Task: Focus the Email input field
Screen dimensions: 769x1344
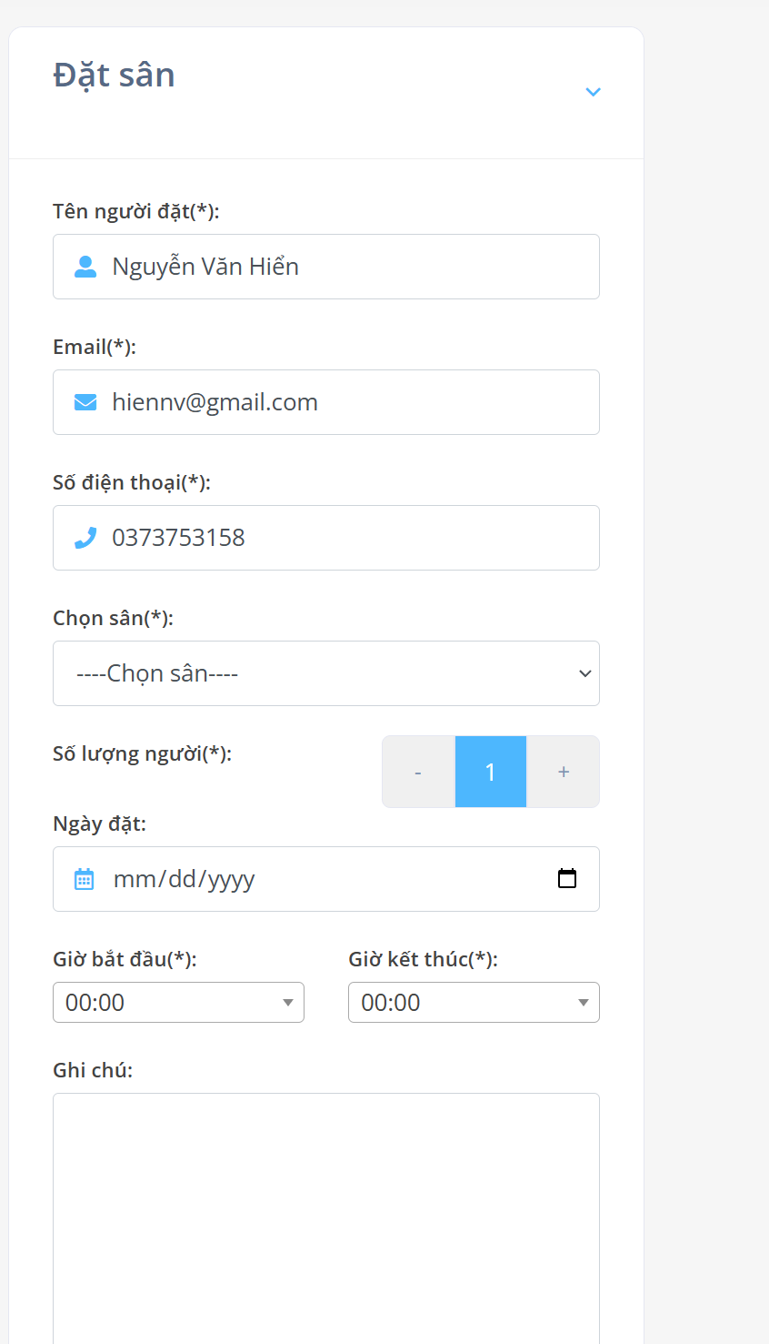Action: click(x=326, y=402)
